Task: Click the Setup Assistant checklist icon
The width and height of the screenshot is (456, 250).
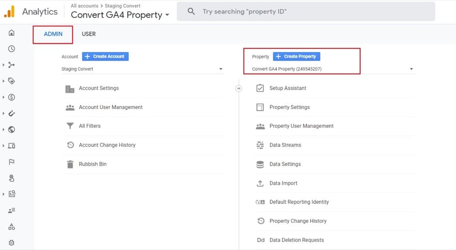Action: [260, 88]
